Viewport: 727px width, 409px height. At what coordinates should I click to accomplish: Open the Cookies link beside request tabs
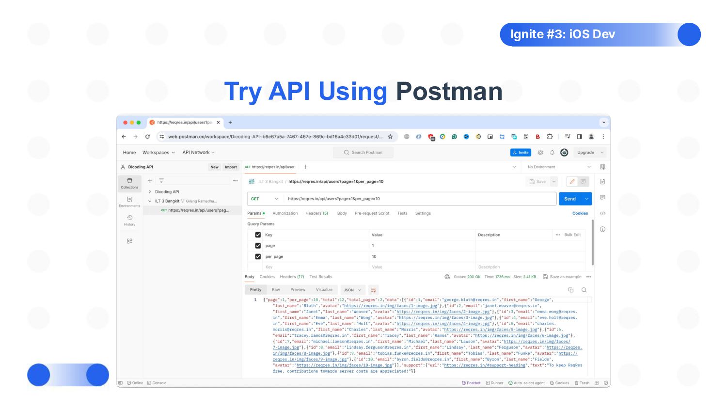[580, 213]
